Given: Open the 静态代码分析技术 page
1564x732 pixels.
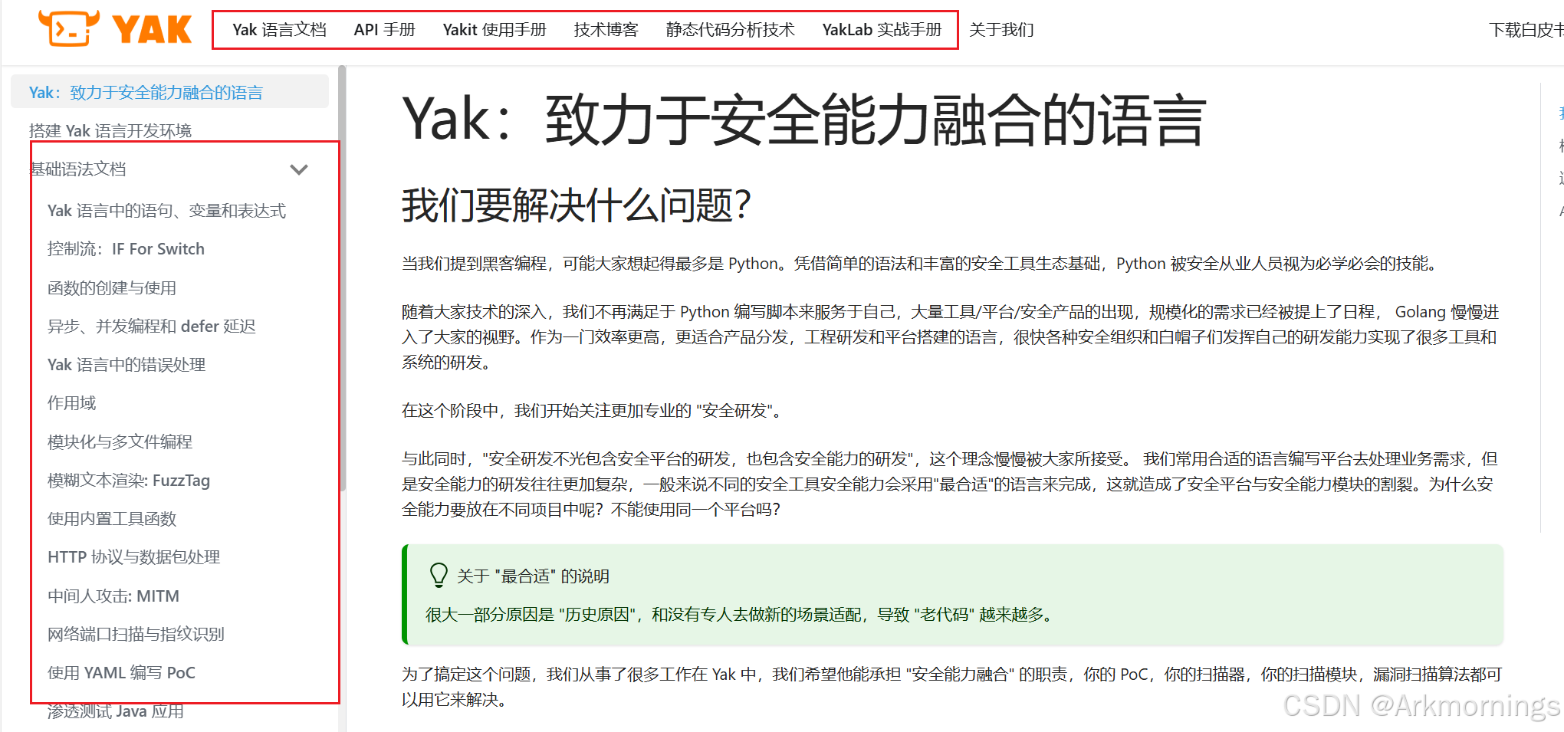Looking at the screenshot, I should 730,29.
